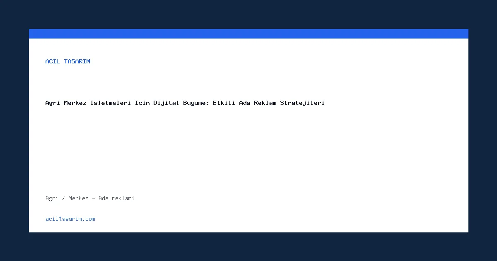This screenshot has height=261, width=497.
Task: Click the blue header bar above the card
Action: click(248, 34)
